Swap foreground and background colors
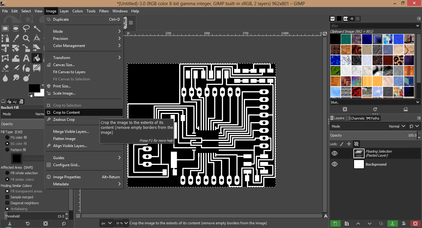The height and width of the screenshot is (228, 422). click(x=42, y=86)
